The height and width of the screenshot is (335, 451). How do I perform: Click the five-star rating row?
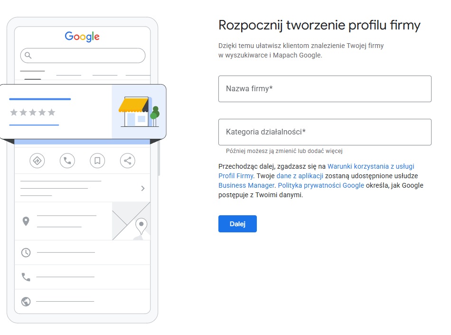coord(32,112)
